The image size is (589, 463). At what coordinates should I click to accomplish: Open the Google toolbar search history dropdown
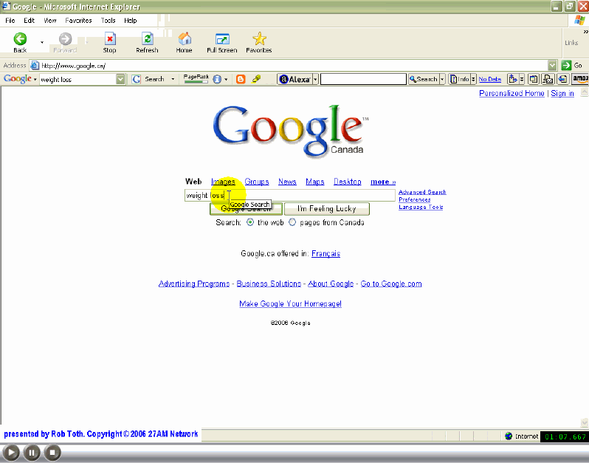pos(120,79)
